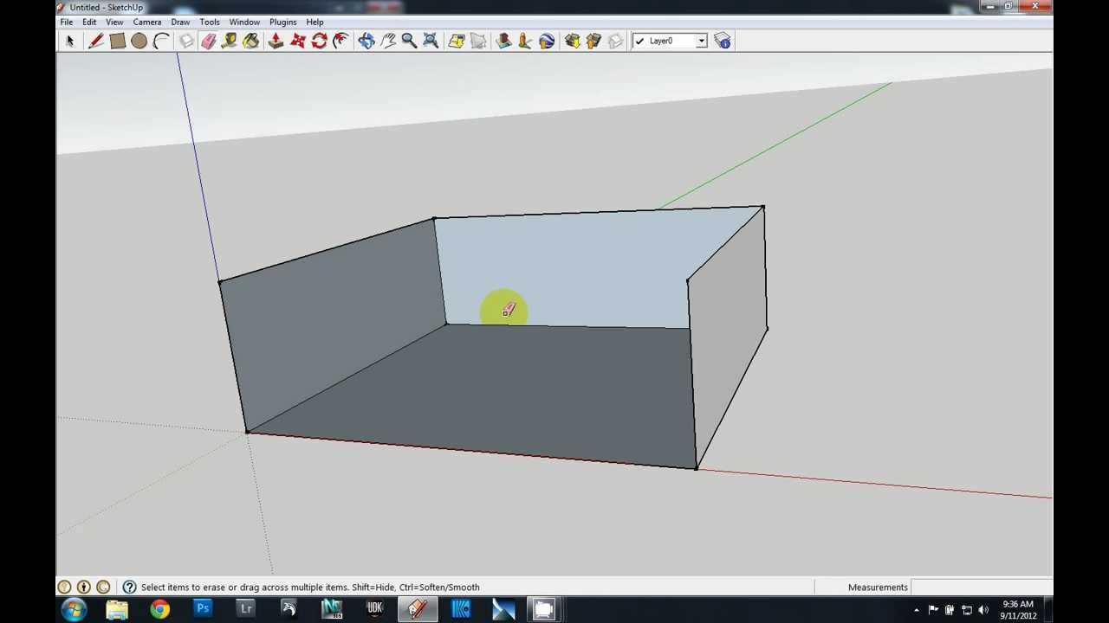
Task: Open the View menu
Action: pos(114,22)
